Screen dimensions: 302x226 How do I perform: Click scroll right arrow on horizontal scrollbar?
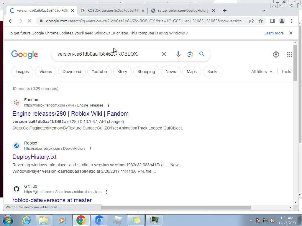[290, 207]
